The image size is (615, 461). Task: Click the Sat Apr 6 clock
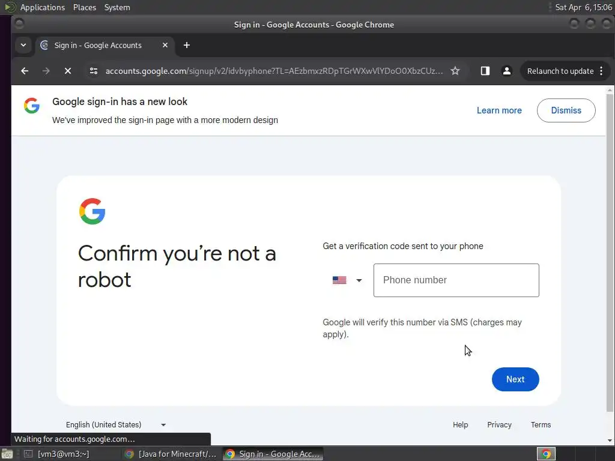(583, 7)
